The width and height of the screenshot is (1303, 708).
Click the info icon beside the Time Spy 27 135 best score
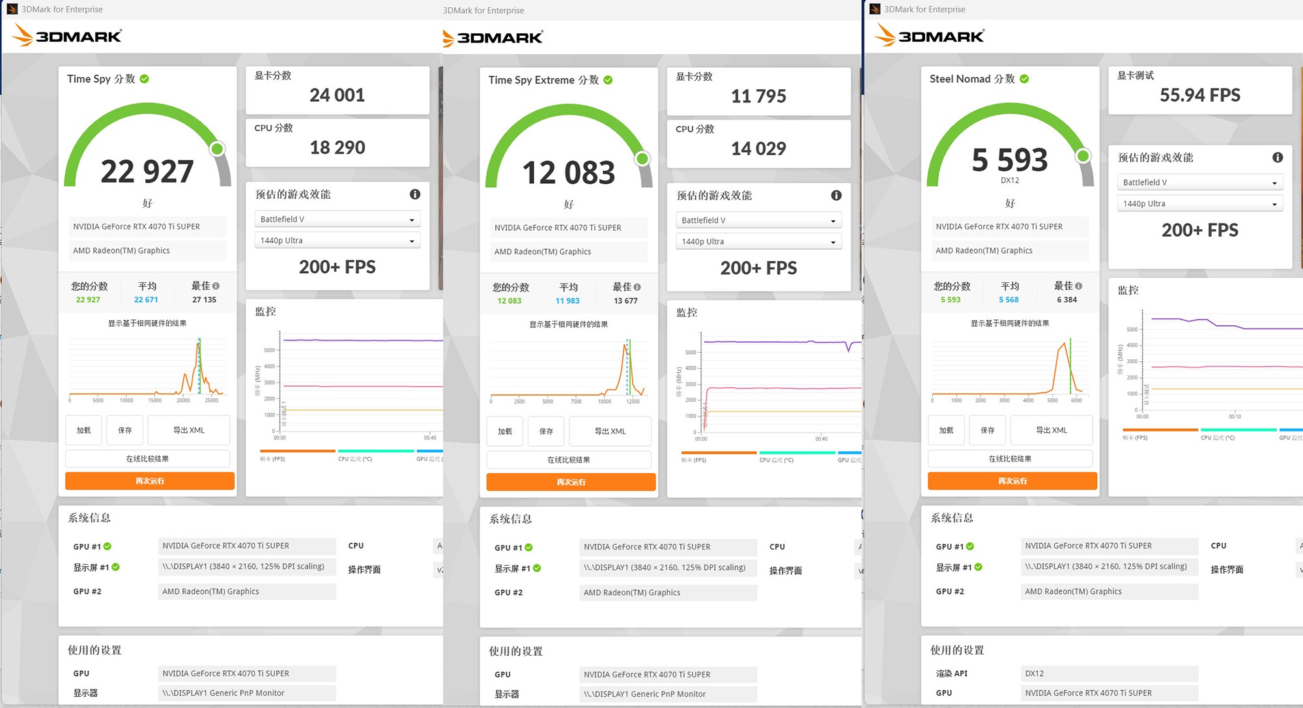click(x=216, y=286)
